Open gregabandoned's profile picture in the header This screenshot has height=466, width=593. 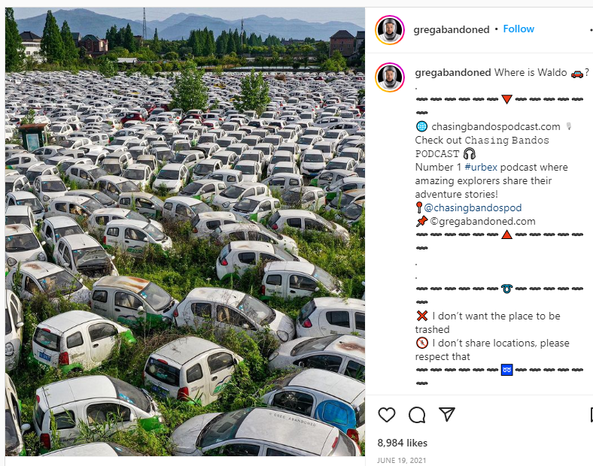[x=390, y=30]
